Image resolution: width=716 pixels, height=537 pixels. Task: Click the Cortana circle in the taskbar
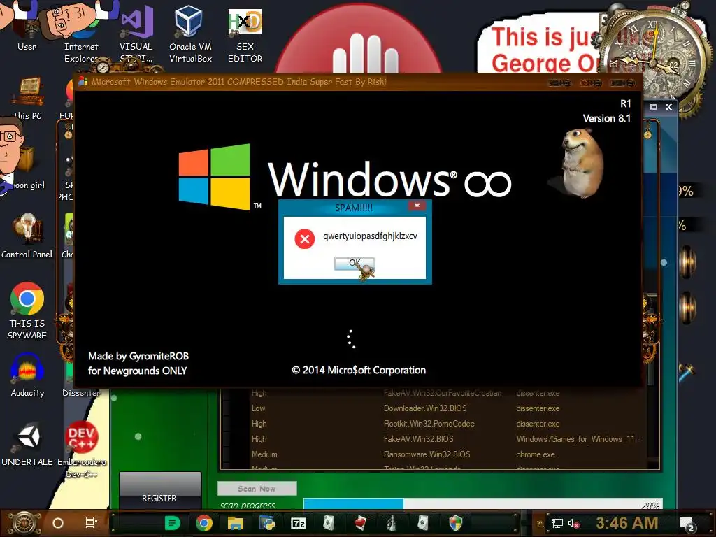click(x=58, y=523)
